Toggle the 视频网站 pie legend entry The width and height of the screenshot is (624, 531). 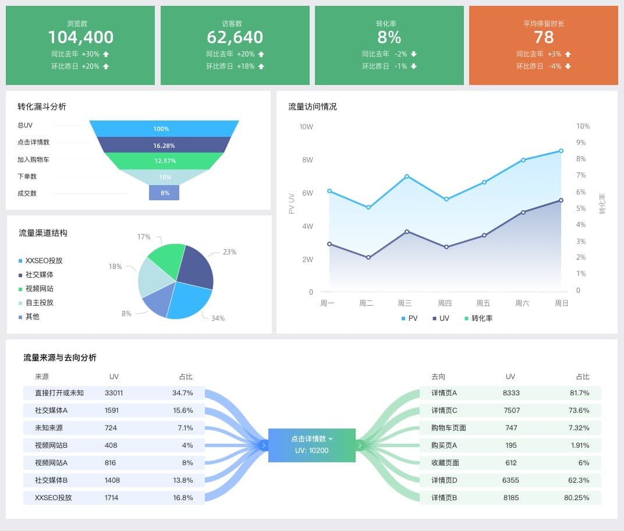[x=36, y=289]
